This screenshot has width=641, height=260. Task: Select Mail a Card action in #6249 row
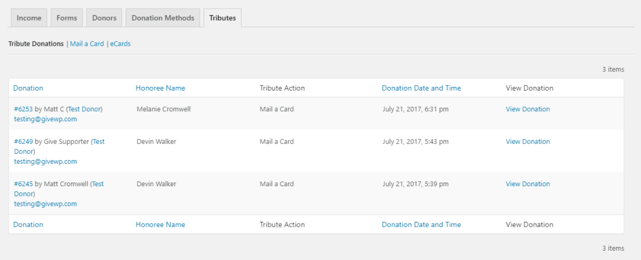coord(277,141)
